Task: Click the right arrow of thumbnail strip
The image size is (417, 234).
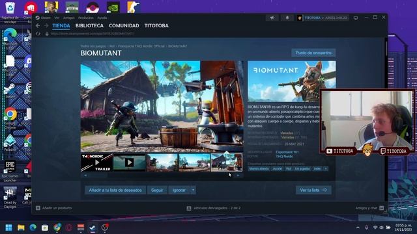Action: click(238, 175)
